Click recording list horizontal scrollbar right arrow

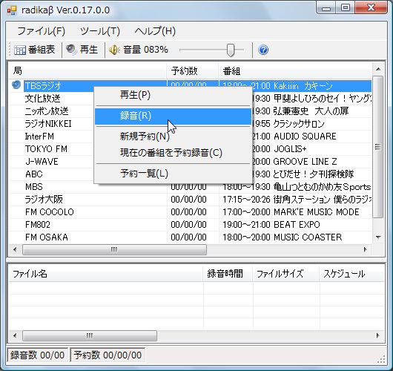pyautogui.click(x=378, y=335)
